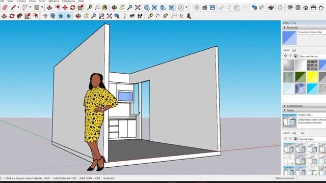This screenshot has height=183, width=326.
Task: Pick the yellow translucent glass swatch
Action: [x=312, y=77]
